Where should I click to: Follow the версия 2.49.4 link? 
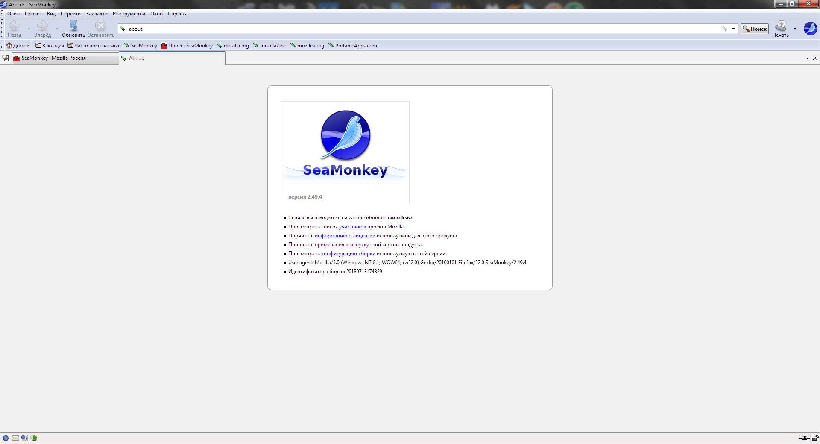pos(305,197)
